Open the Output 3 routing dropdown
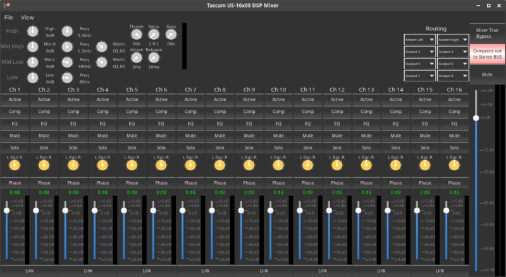Viewport: 506px width, 277px height. tap(420, 52)
